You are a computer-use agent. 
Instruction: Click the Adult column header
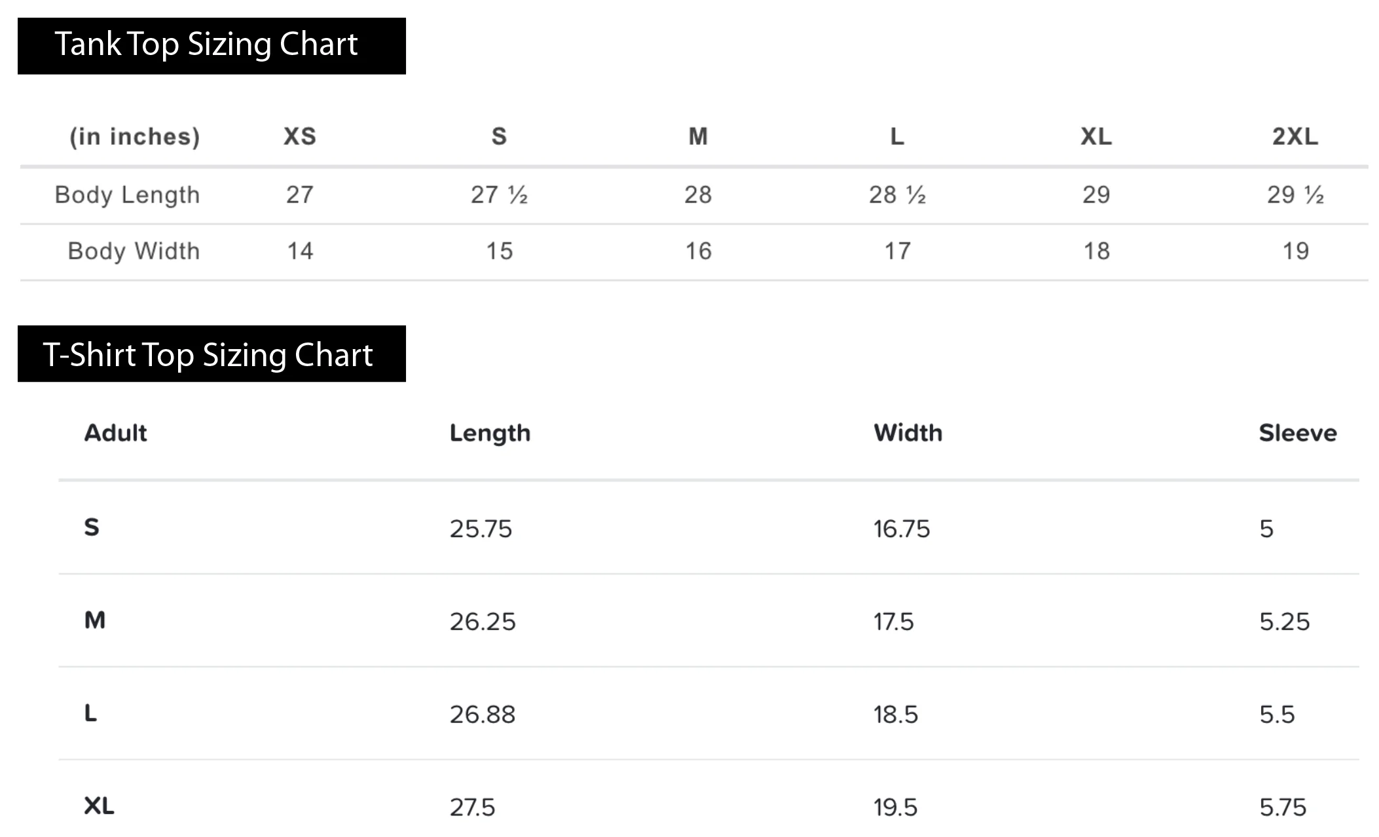point(116,433)
